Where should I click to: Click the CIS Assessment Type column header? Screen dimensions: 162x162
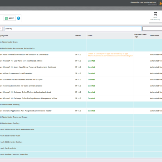coord(140,36)
